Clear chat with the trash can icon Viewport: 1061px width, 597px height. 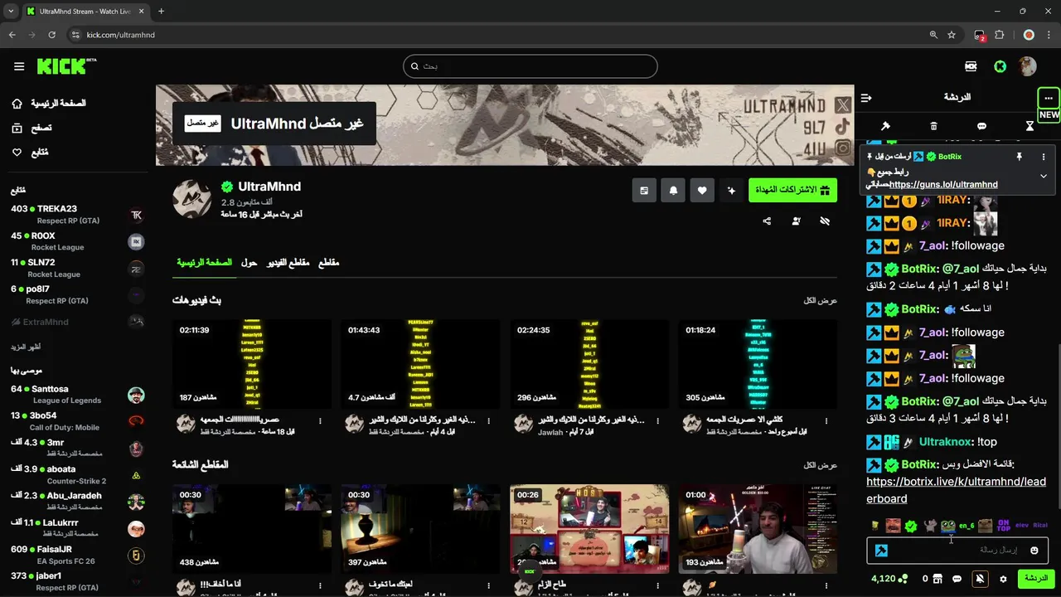click(933, 126)
